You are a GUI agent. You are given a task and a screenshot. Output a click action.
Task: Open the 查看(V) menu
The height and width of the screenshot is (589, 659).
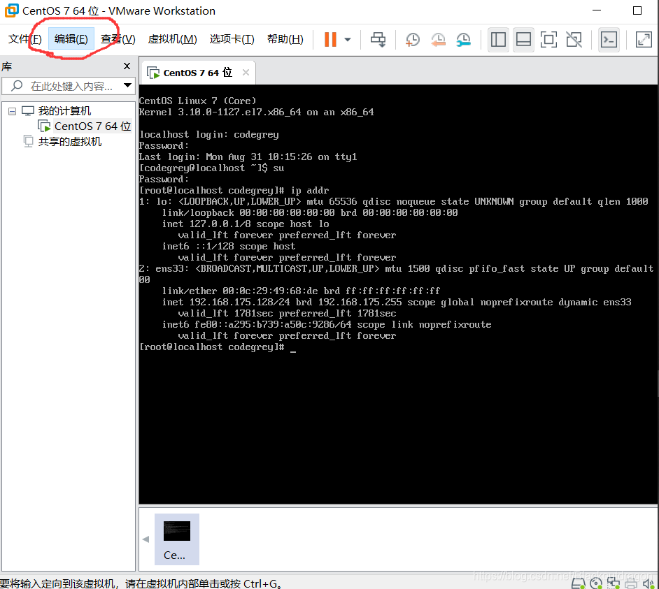click(x=118, y=39)
